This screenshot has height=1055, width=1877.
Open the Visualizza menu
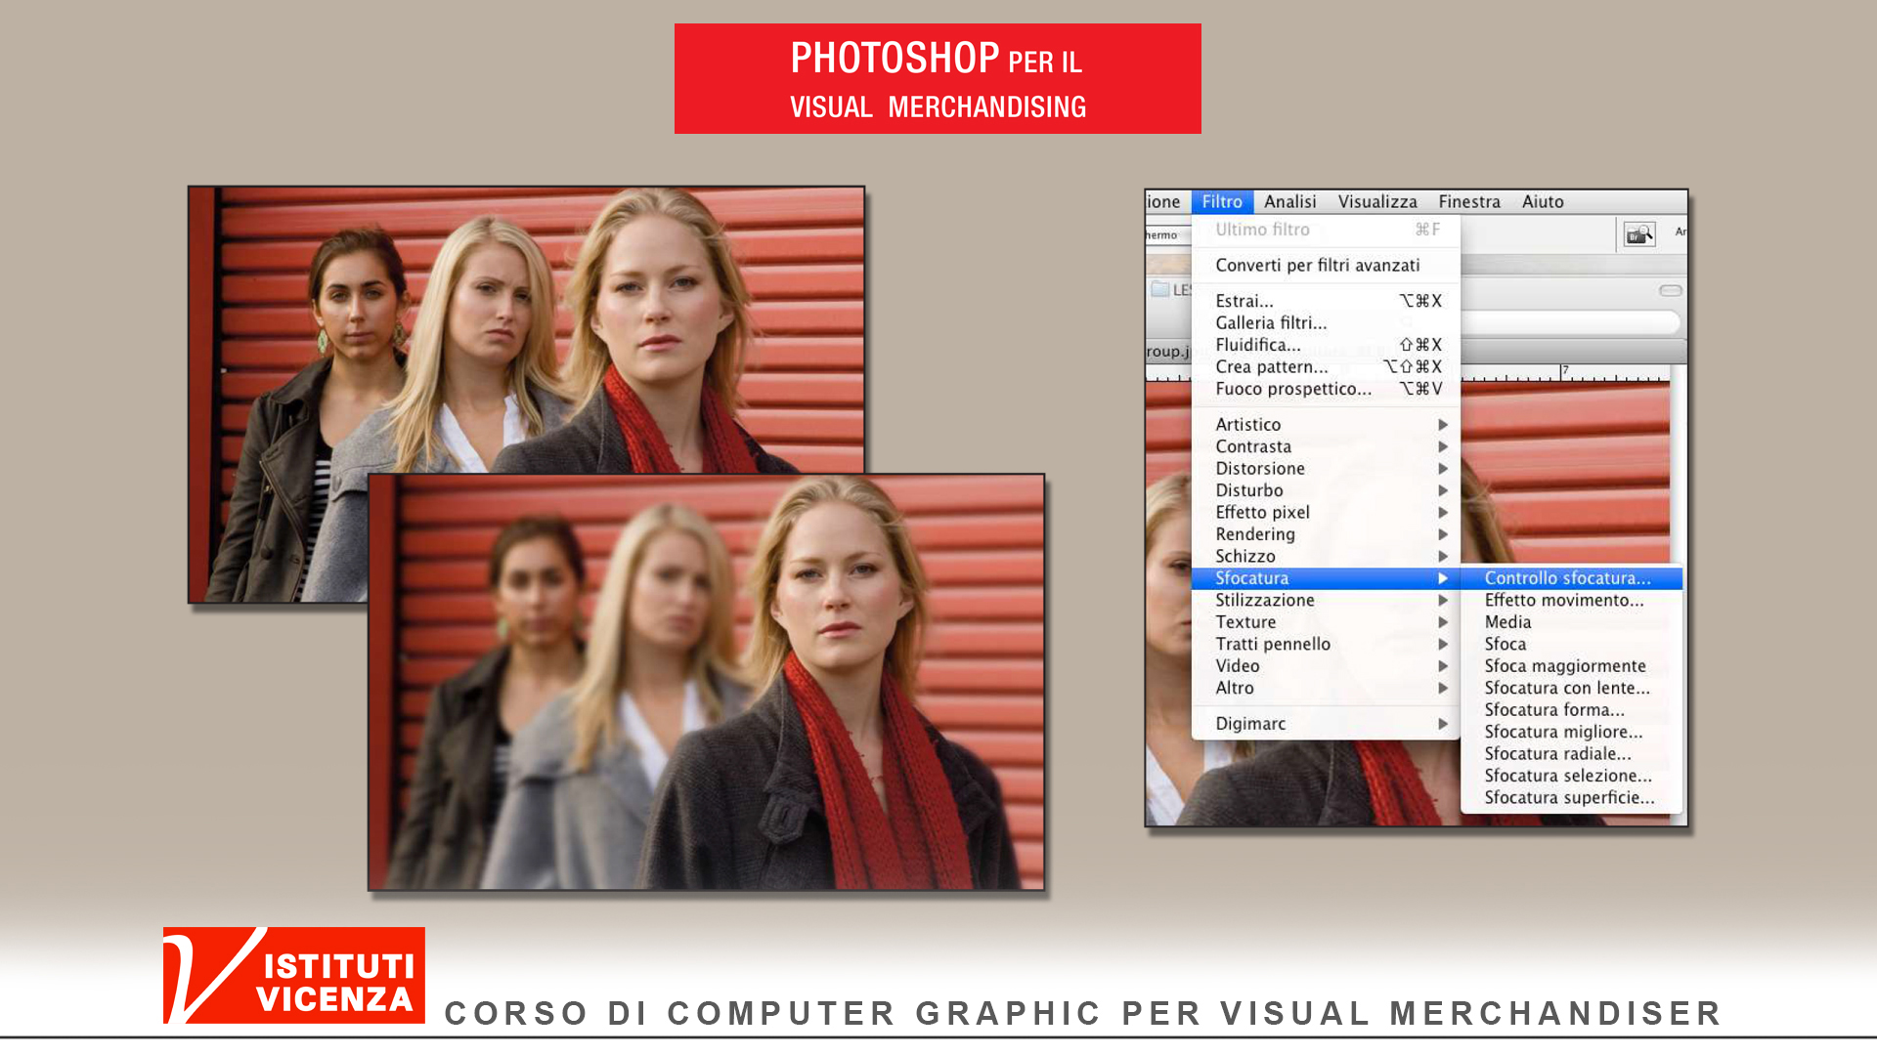[x=1376, y=202]
